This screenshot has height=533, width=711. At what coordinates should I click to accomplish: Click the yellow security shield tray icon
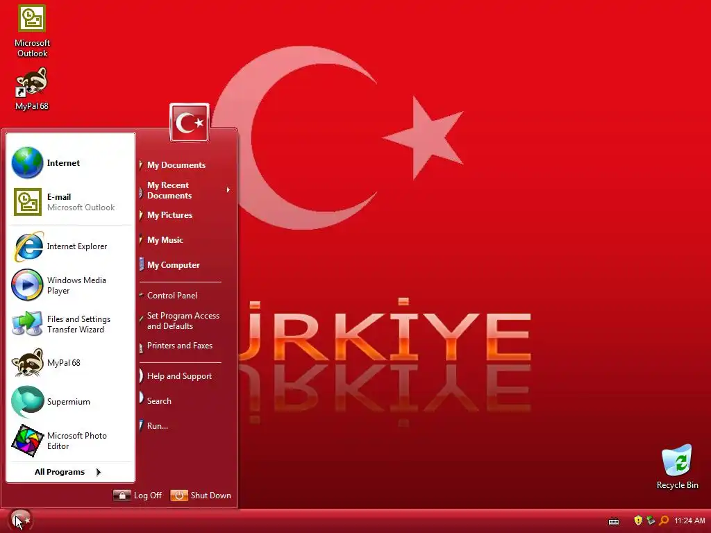tap(638, 521)
